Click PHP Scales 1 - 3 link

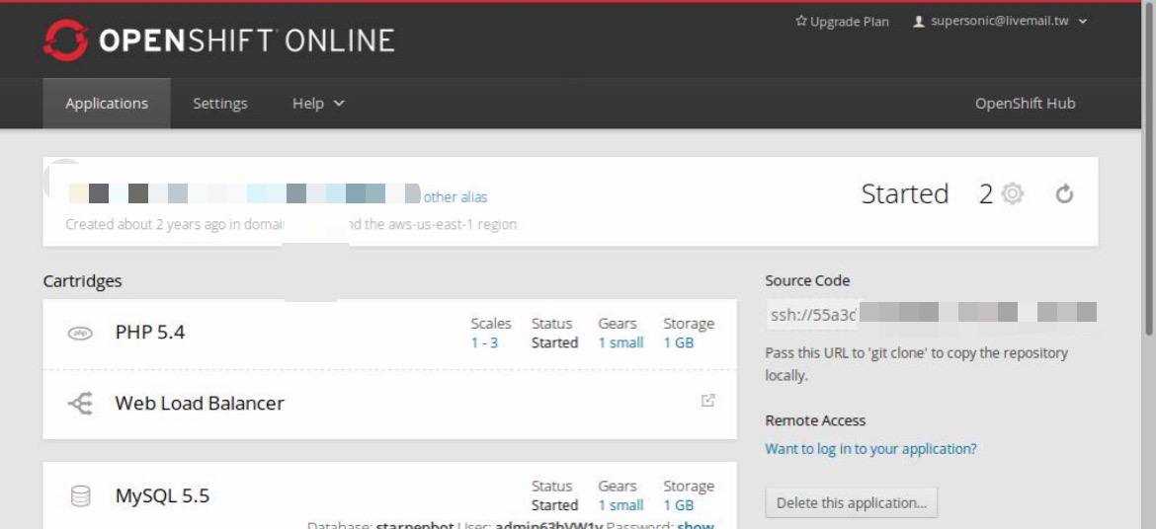(484, 342)
